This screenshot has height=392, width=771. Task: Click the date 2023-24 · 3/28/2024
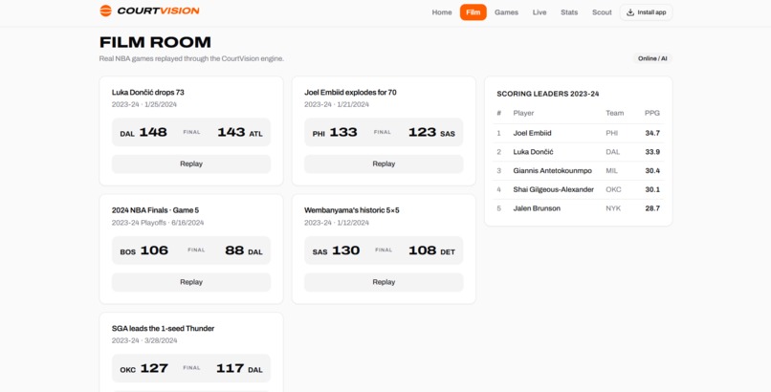click(x=144, y=340)
